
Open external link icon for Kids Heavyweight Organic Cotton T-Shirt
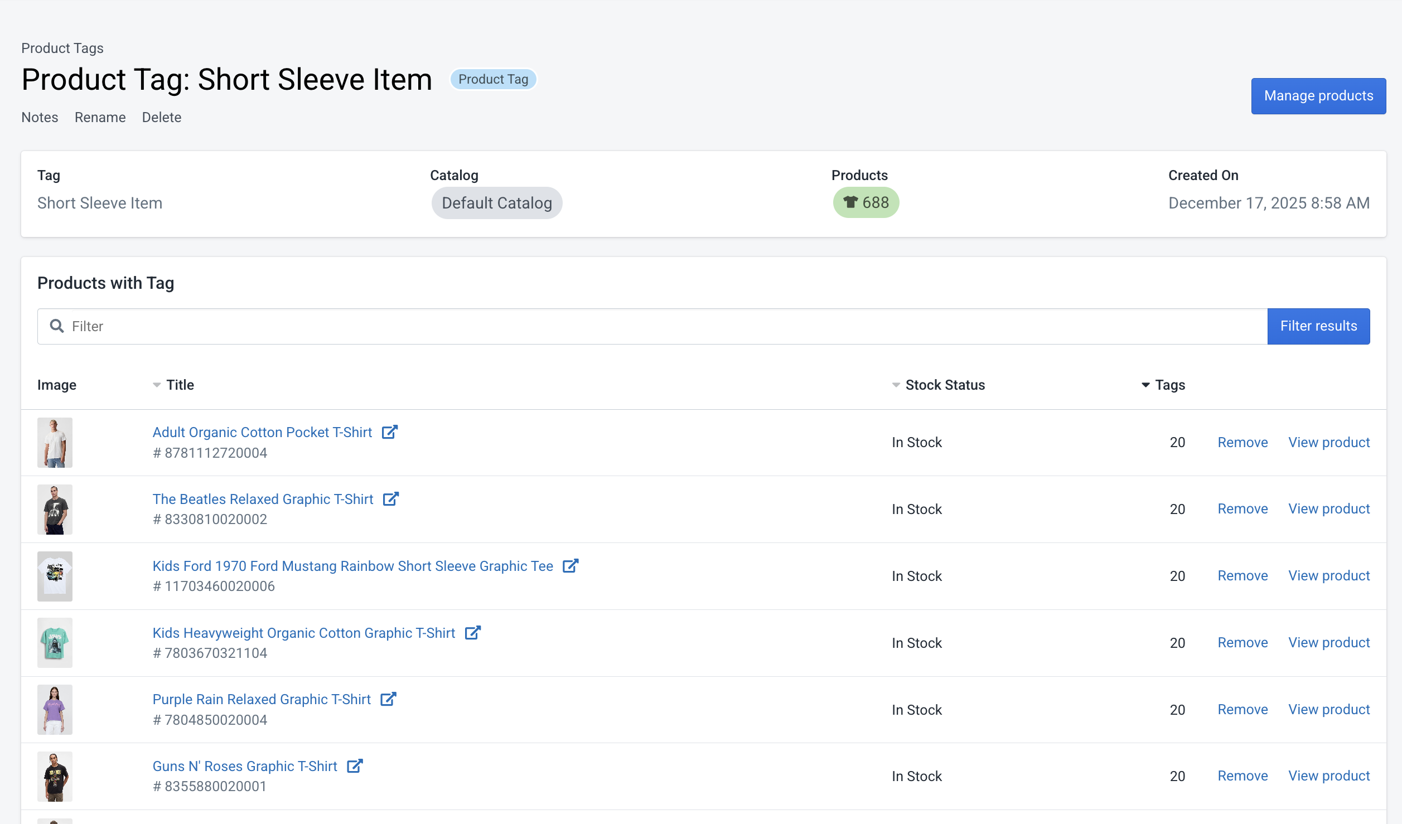pyautogui.click(x=473, y=633)
